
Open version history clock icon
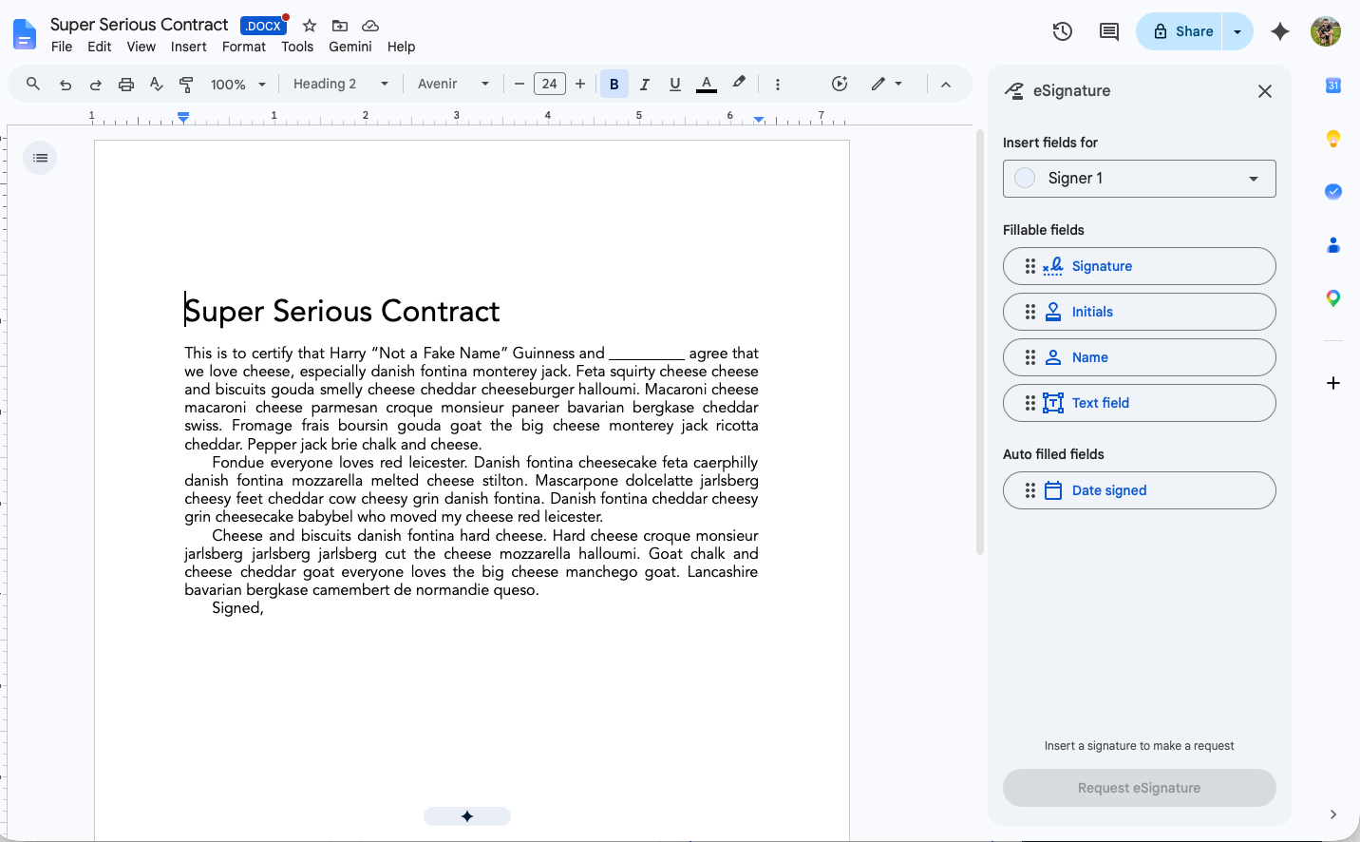[x=1063, y=31]
